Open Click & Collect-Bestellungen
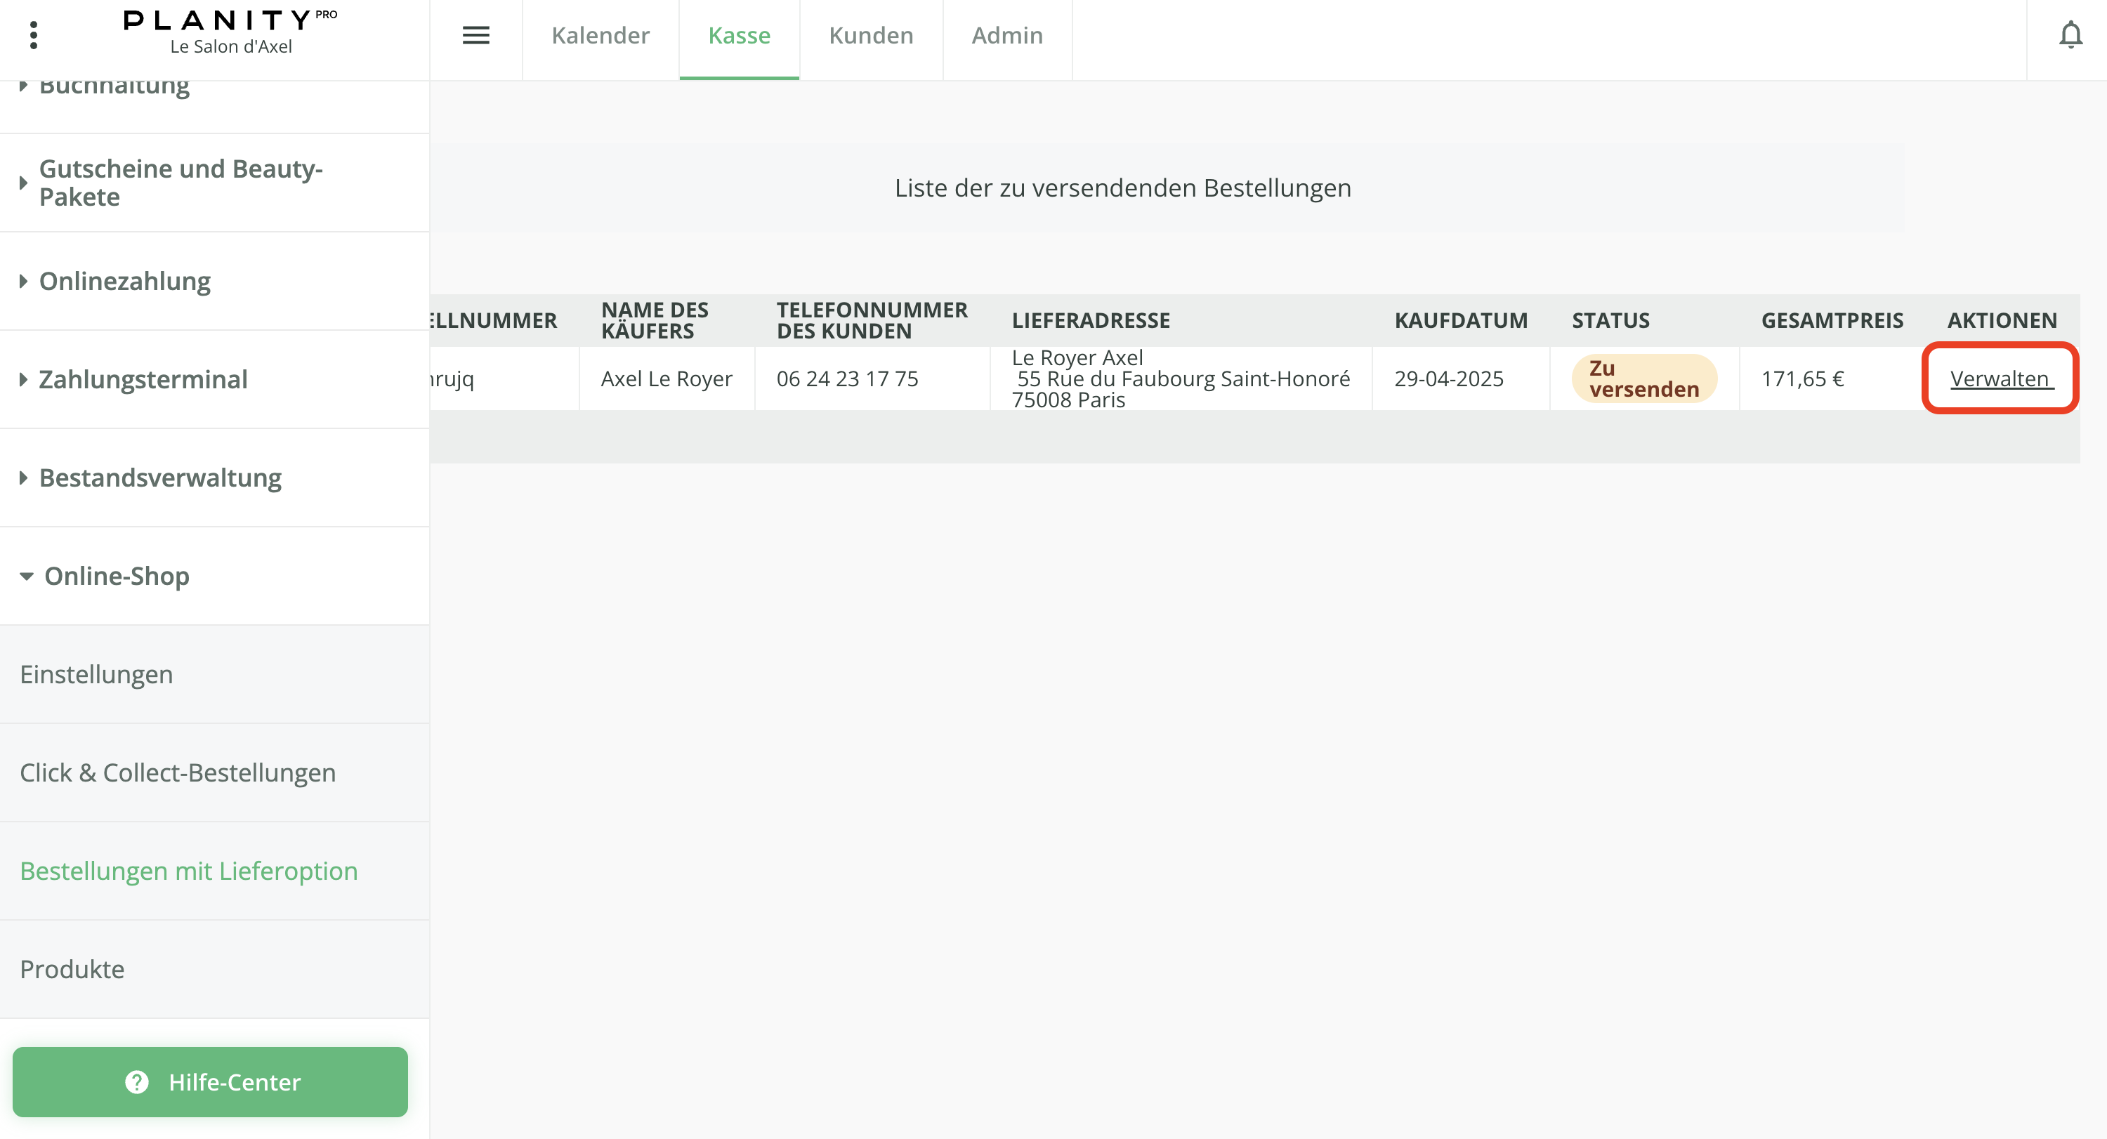This screenshot has height=1139, width=2107. coord(178,772)
